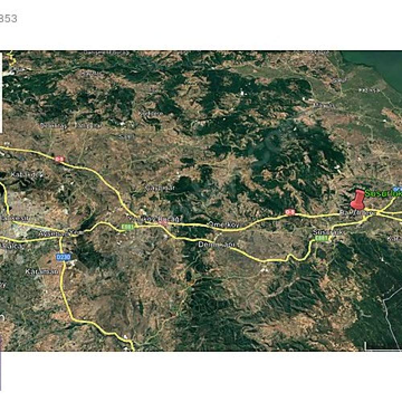Click the red road shield on the northwest highway
Image resolution: width=402 pixels, height=402 pixels.
click(59, 159)
